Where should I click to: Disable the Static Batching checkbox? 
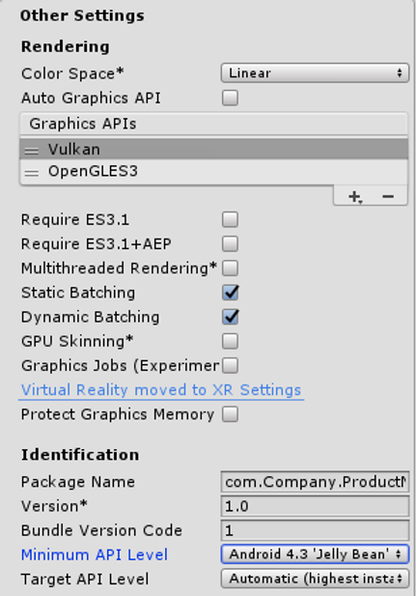coord(231,293)
